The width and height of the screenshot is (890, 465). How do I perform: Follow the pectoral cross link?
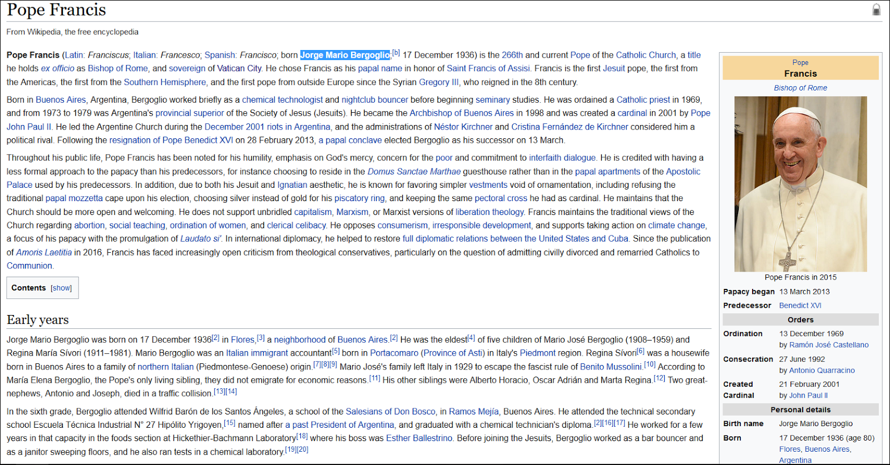[501, 198]
